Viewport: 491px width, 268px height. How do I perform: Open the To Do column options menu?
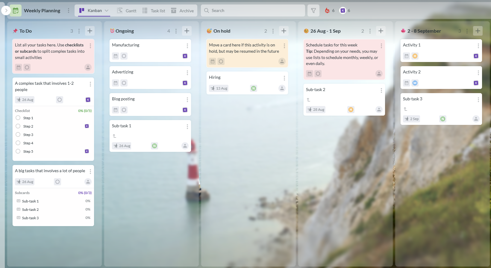tap(79, 31)
